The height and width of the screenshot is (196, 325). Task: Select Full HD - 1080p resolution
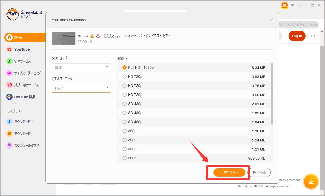tap(194, 67)
